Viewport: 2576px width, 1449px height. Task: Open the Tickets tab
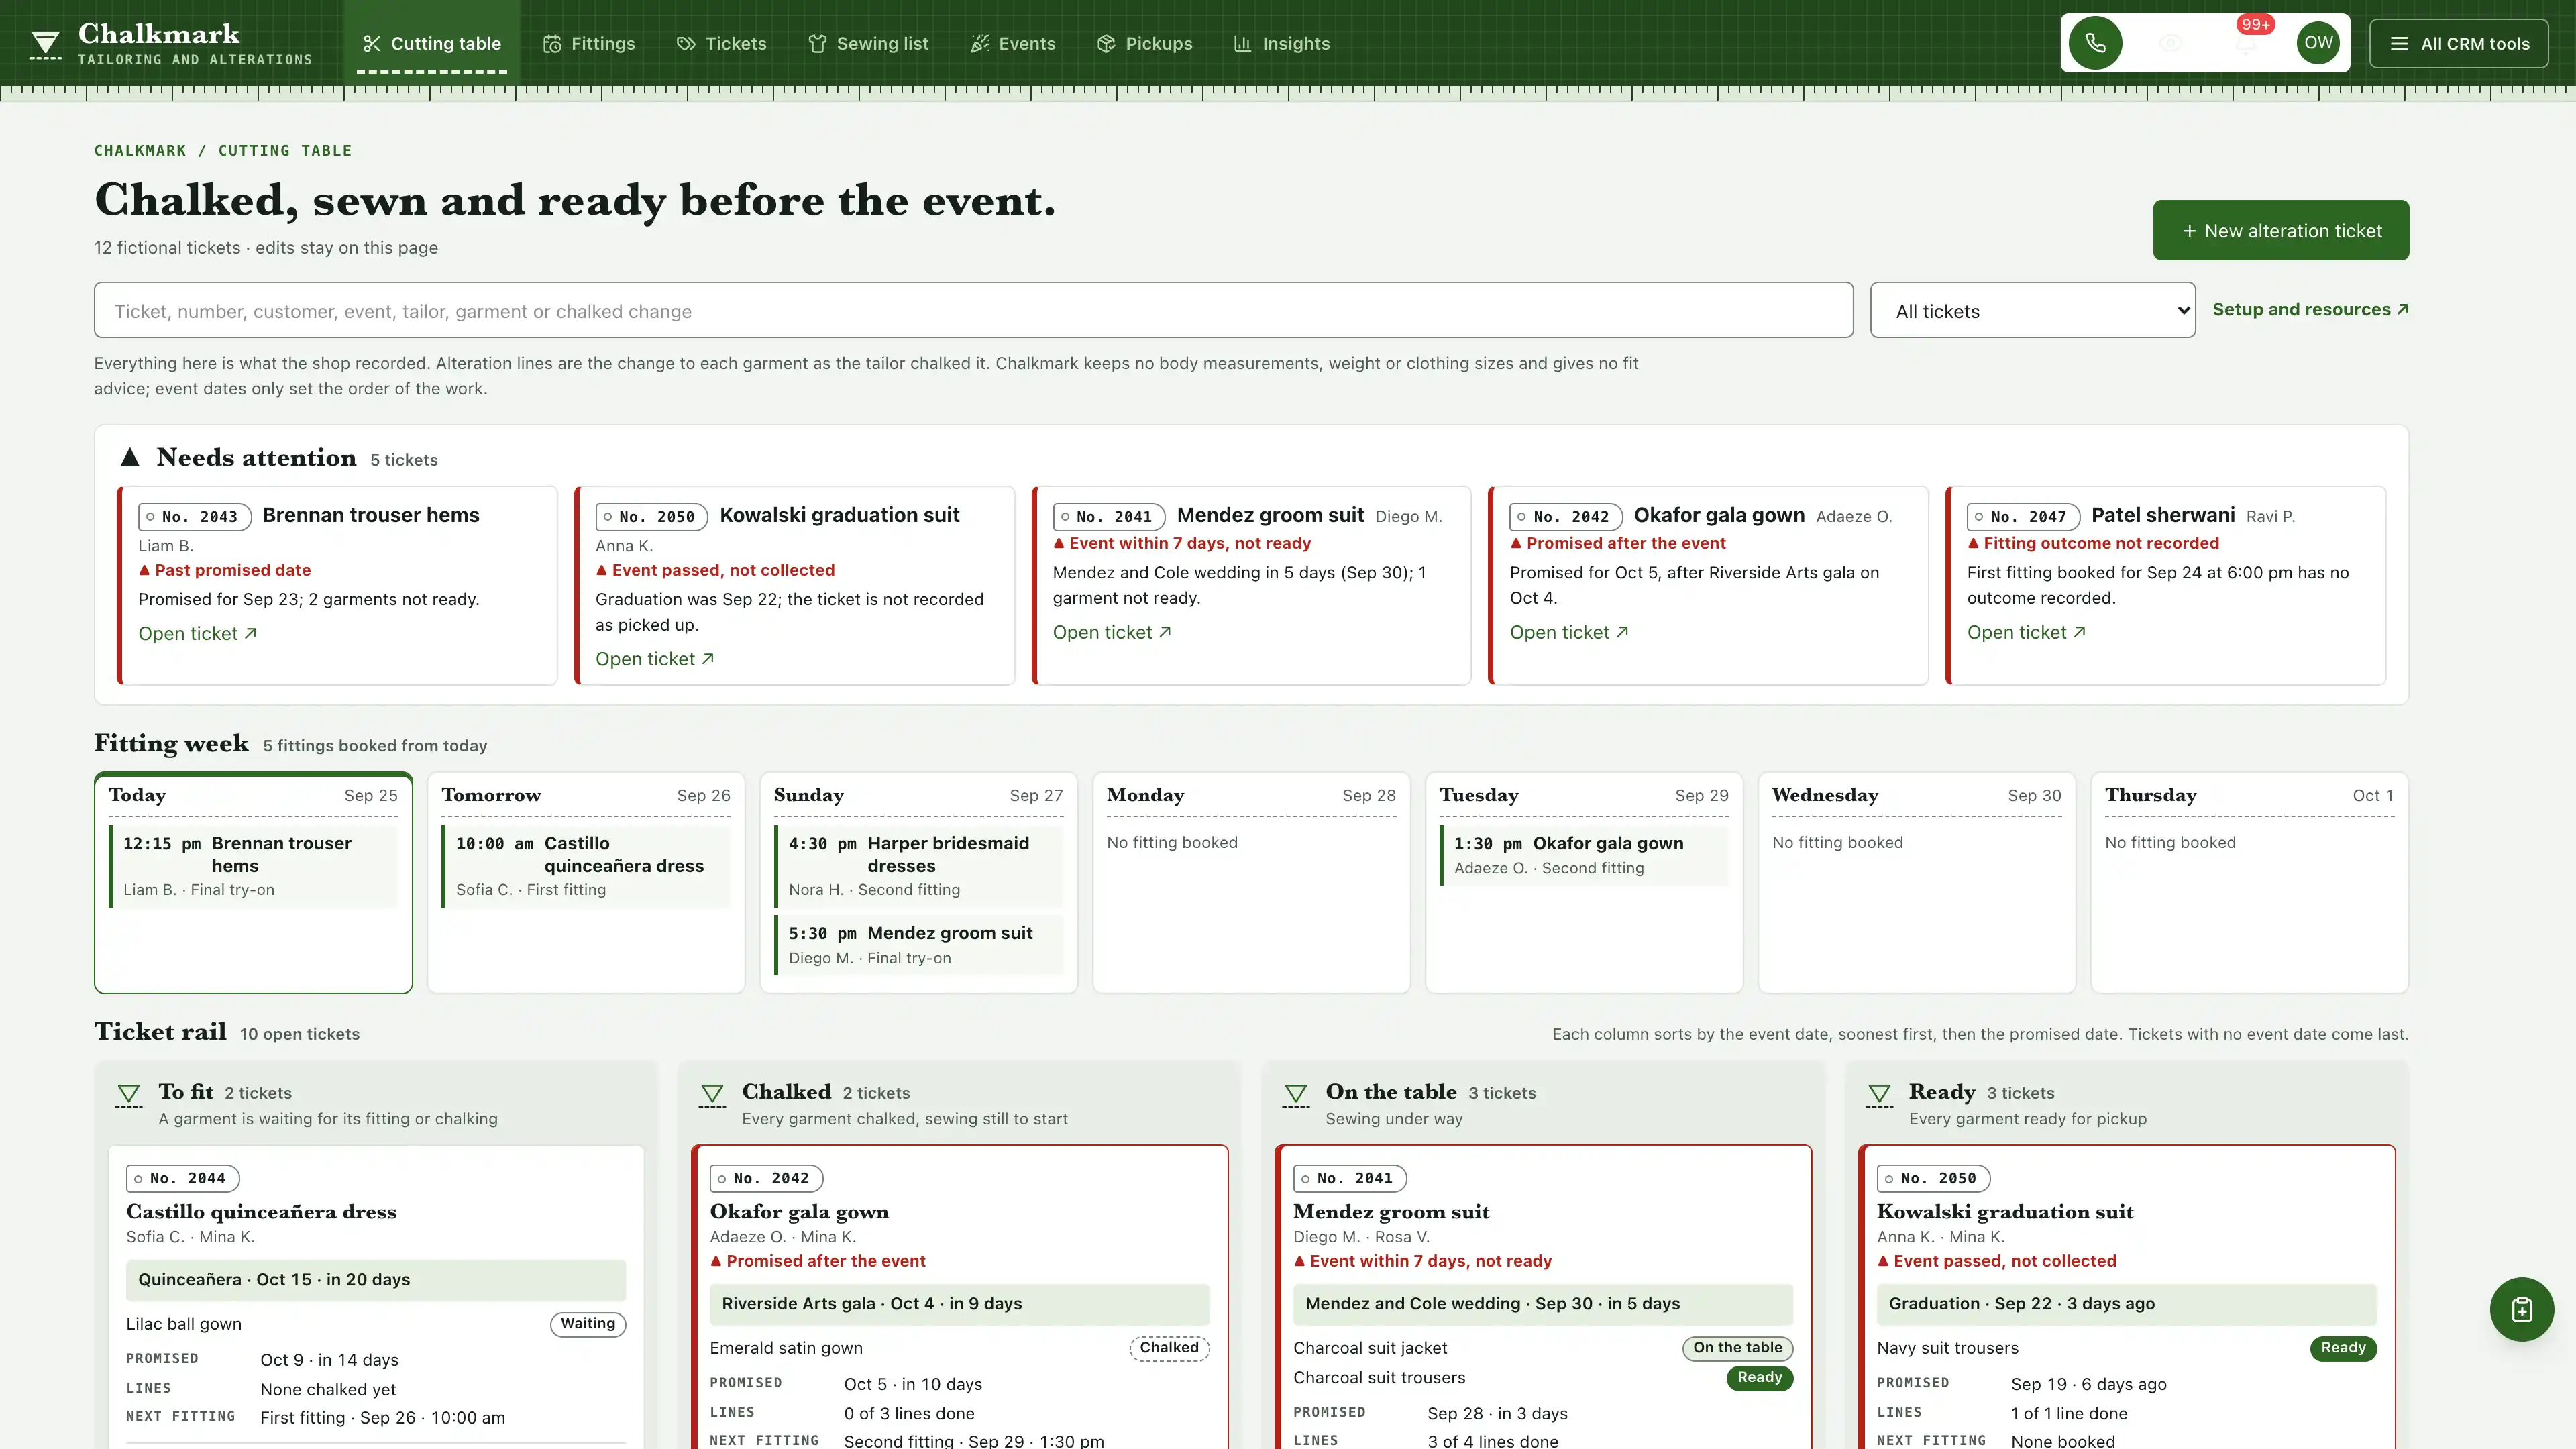tap(721, 43)
